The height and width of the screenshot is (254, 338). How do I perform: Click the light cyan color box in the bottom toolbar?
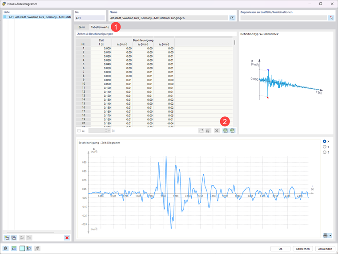[x=22, y=248]
